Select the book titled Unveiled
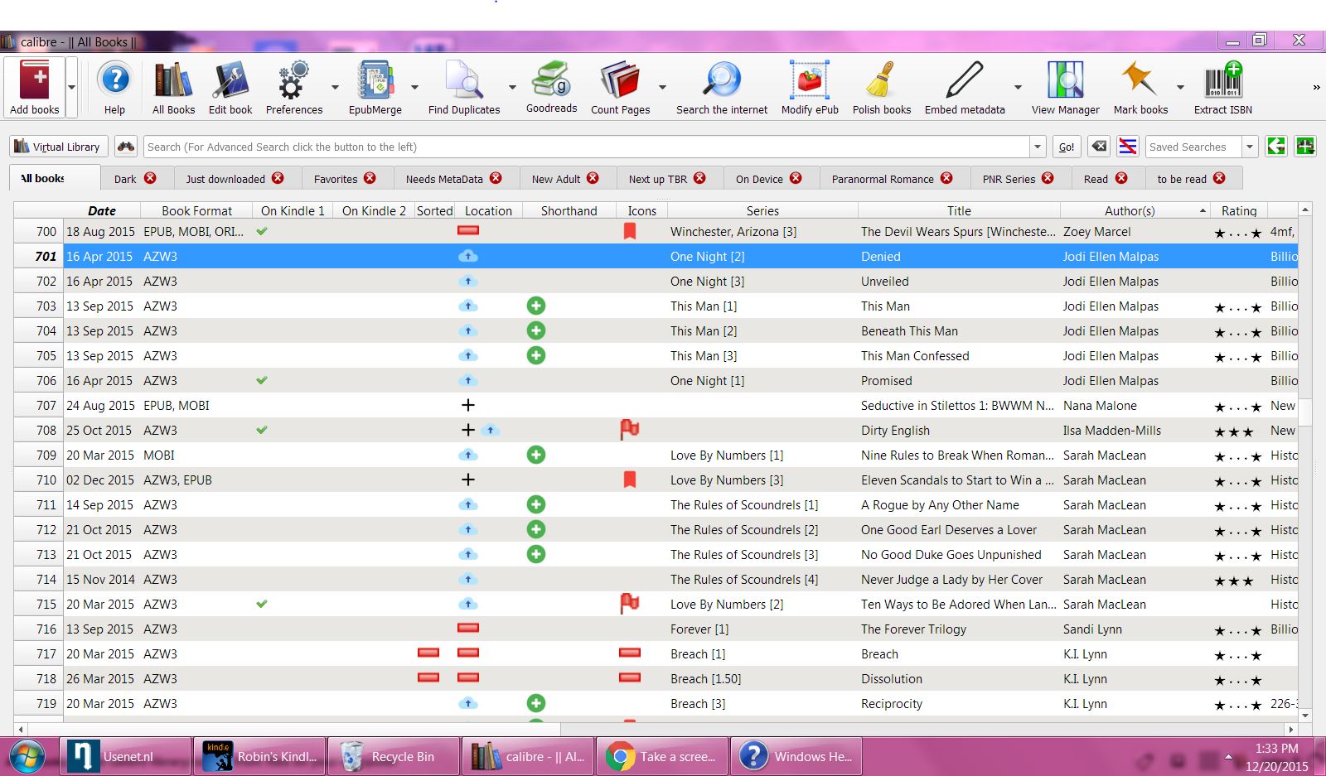 pyautogui.click(x=884, y=282)
